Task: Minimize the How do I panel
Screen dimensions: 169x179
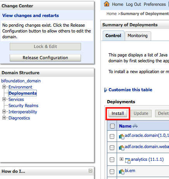Action: [x=90, y=171]
